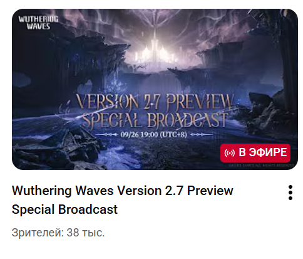Click the Special Broadcast title second line
The image size is (303, 259).
[64, 209]
